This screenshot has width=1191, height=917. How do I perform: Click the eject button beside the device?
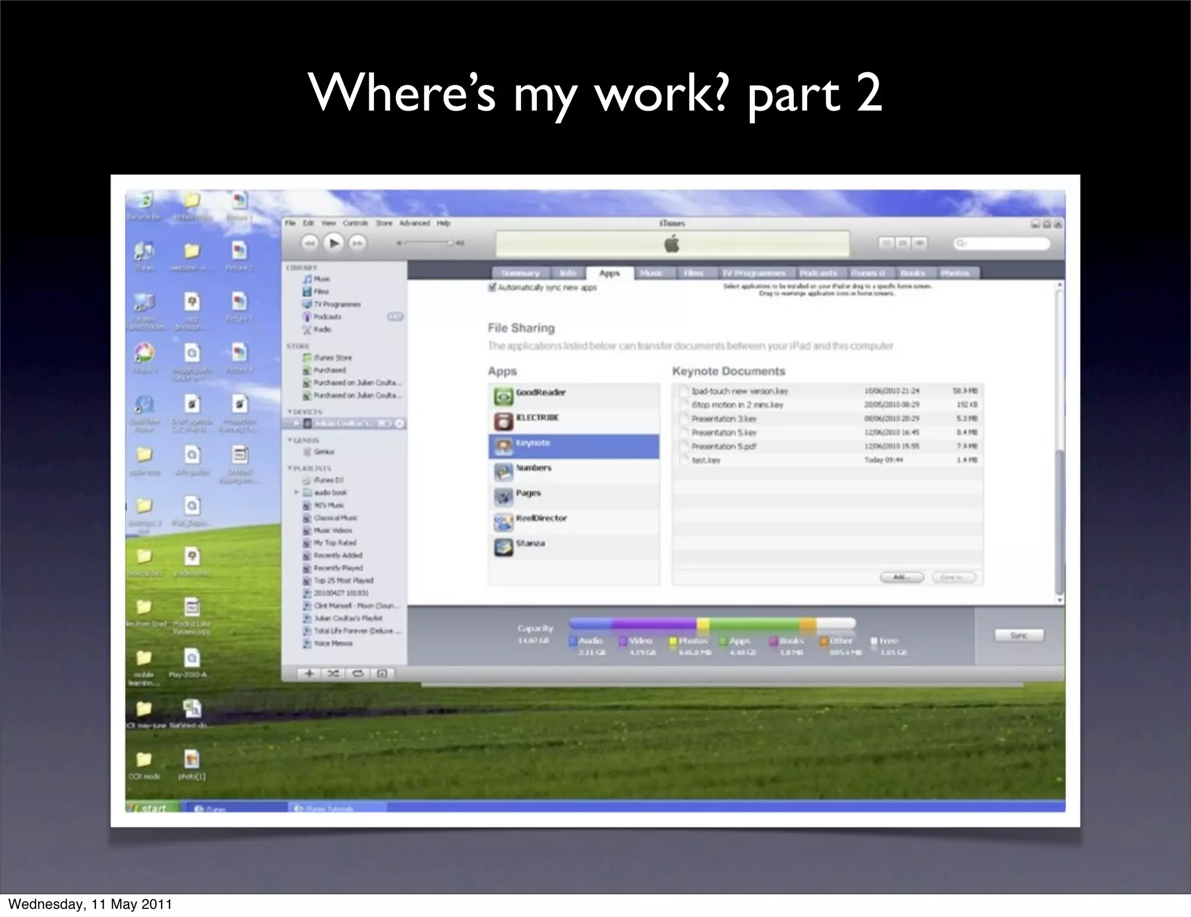click(x=400, y=424)
